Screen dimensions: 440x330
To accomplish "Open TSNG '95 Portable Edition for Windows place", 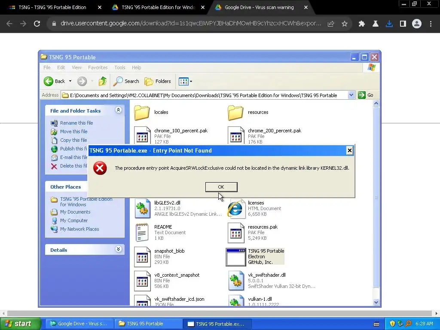I will click(86, 202).
